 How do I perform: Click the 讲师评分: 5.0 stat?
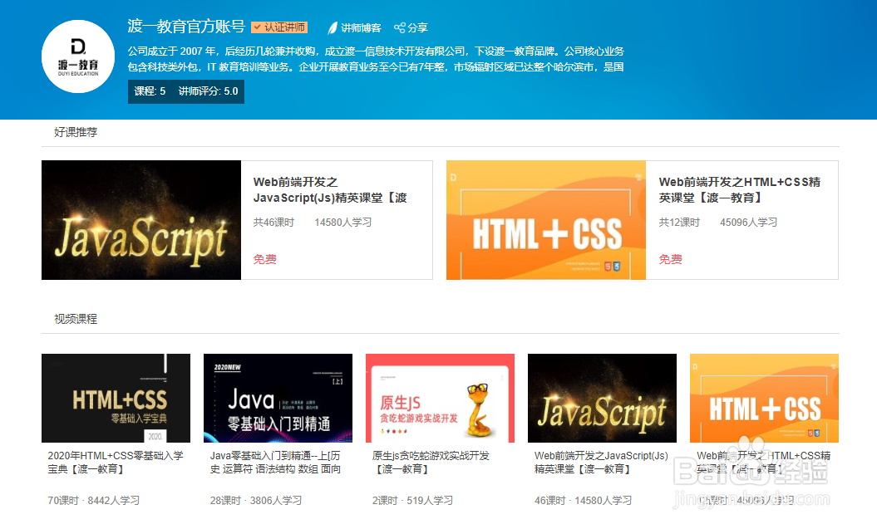click(208, 91)
